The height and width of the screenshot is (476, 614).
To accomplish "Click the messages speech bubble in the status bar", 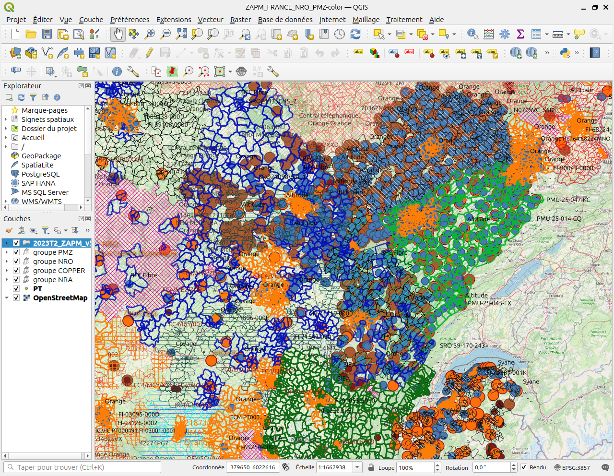I will coord(605,467).
